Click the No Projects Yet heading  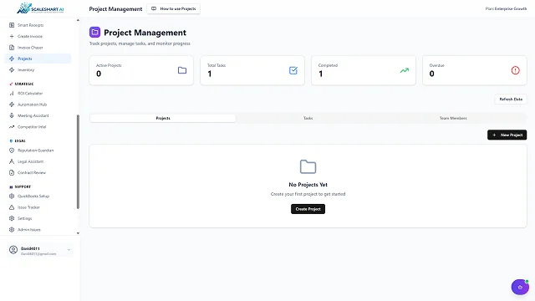[308, 185]
